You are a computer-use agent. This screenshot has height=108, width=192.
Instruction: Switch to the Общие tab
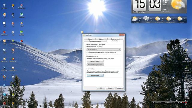coord(90,39)
